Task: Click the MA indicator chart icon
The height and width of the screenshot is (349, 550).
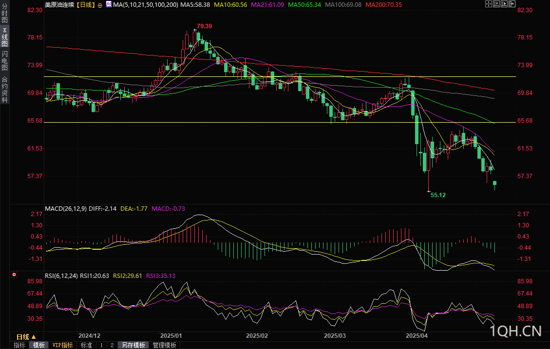Action: tap(109, 4)
